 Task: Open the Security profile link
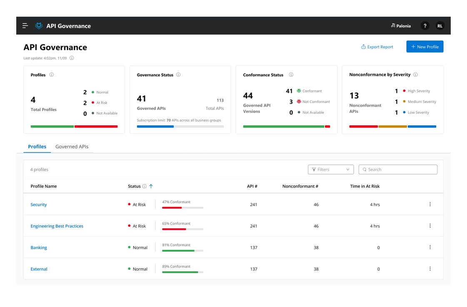tap(39, 205)
